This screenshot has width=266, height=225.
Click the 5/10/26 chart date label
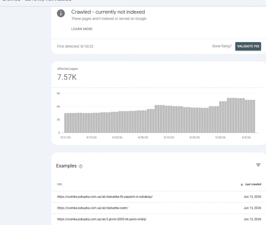point(169,137)
